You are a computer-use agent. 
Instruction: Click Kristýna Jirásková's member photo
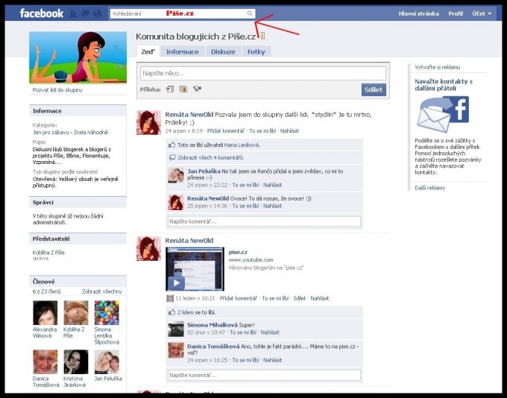[75, 361]
